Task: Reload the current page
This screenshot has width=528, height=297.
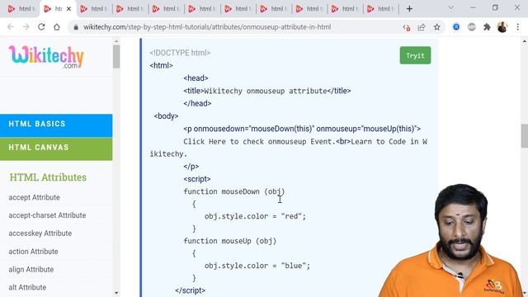Action: tap(41, 27)
